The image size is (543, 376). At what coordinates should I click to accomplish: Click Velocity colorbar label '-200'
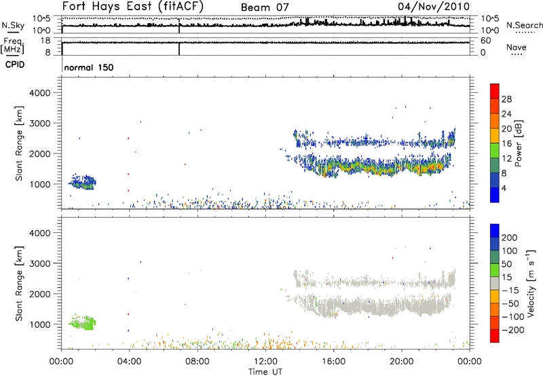tap(512, 330)
